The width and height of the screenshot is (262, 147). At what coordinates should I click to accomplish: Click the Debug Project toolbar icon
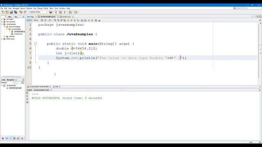(70, 12)
